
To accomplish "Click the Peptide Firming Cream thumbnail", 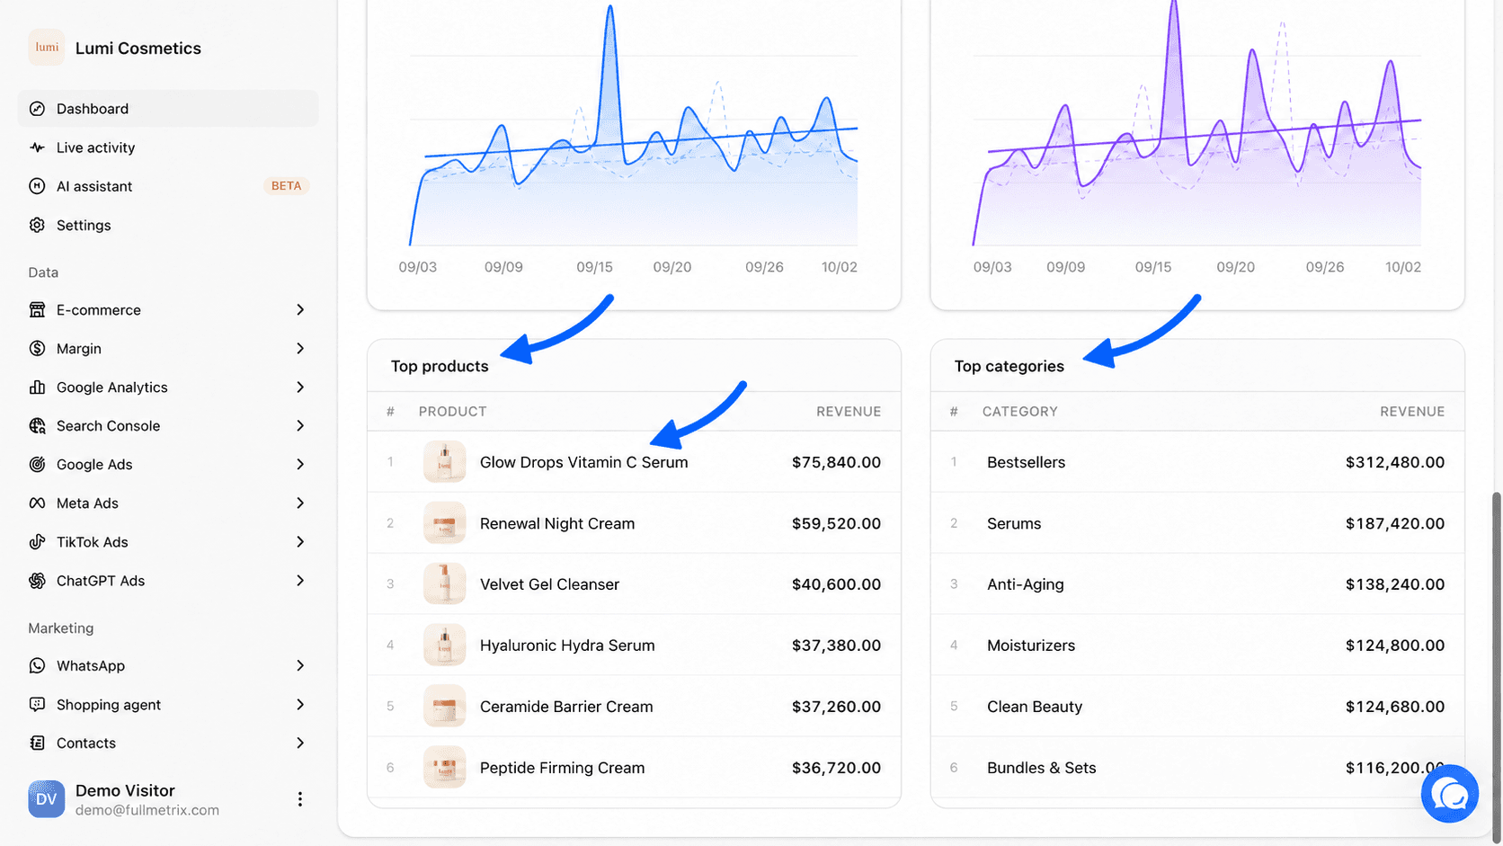I will [x=444, y=767].
